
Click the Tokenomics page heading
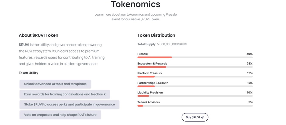136,5
